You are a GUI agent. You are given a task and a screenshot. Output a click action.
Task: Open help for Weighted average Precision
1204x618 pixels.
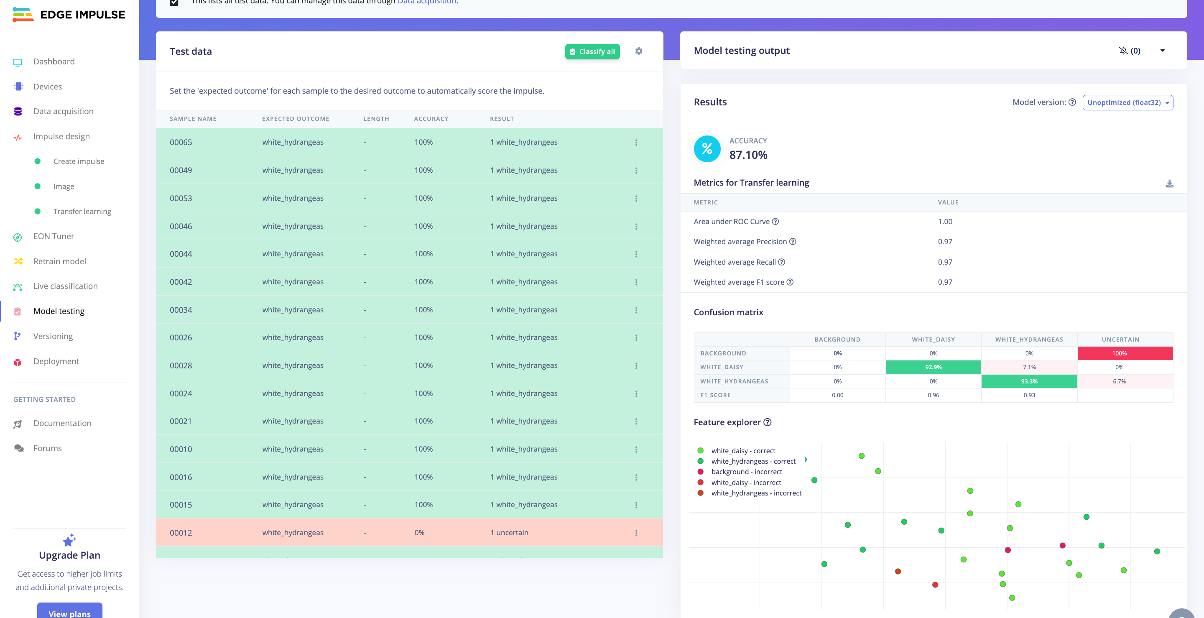pyautogui.click(x=792, y=242)
